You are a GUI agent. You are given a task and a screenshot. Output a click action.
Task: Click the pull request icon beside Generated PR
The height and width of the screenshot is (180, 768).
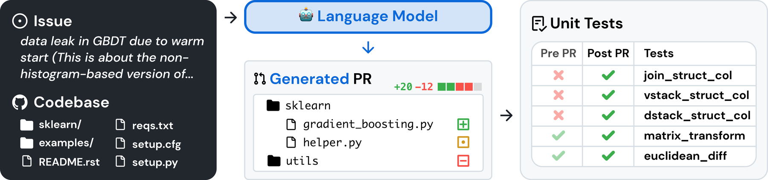click(x=259, y=79)
